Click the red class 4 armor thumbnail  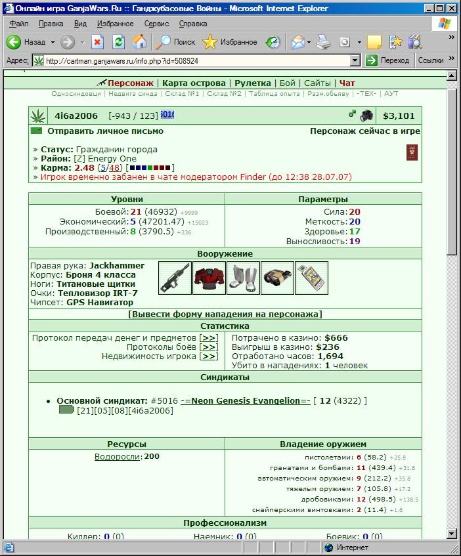point(209,278)
